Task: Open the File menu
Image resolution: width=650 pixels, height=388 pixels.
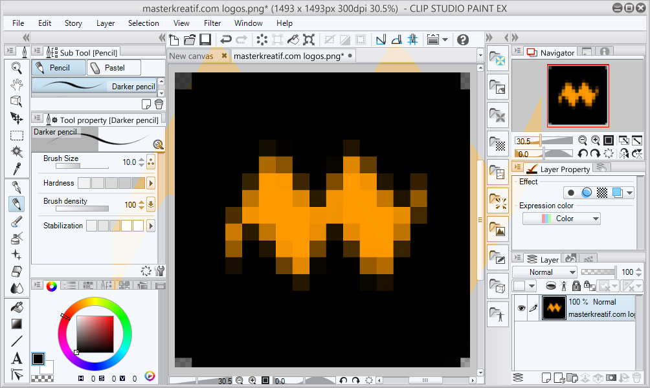Action: point(18,23)
